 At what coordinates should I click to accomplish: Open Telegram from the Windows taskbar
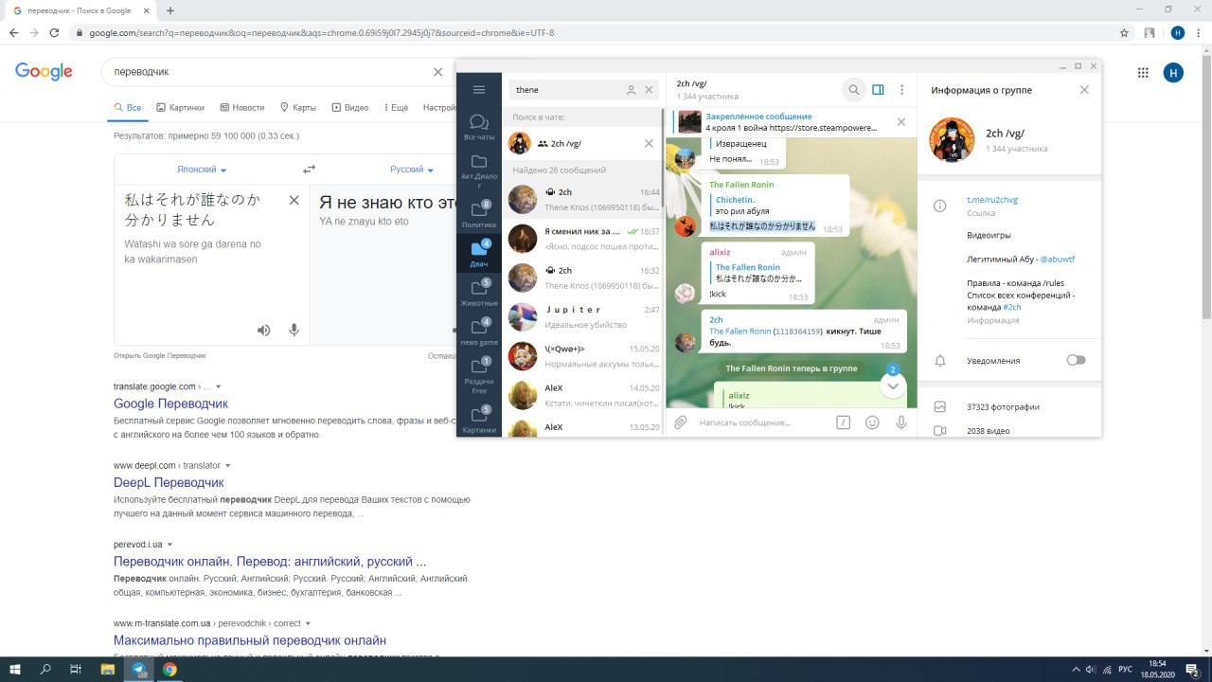(x=139, y=670)
